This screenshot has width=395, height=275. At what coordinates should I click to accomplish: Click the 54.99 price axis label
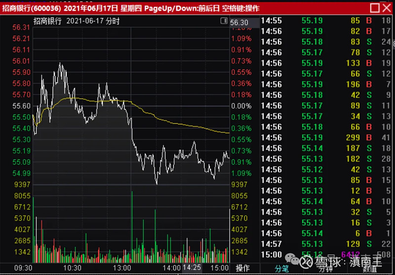tap(21, 173)
